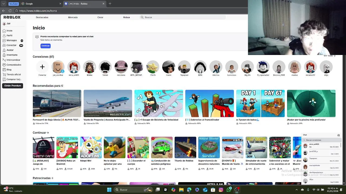
Task: Open Sobrevive al francotirador thumbnail
Action: coord(209,103)
